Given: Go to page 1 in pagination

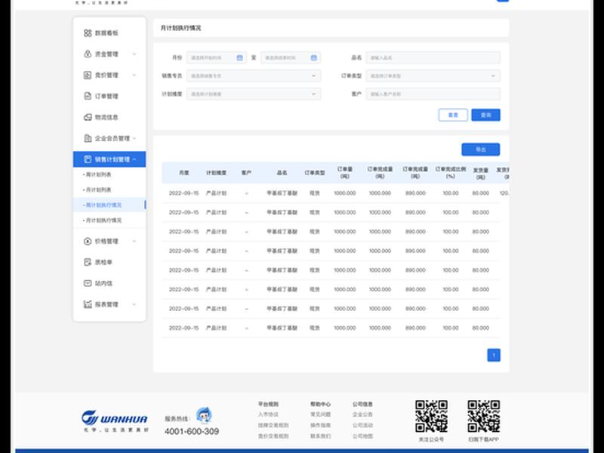Looking at the screenshot, I should [x=494, y=355].
